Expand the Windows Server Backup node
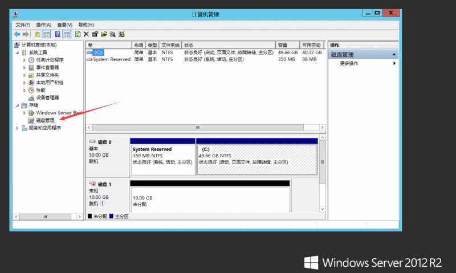Image resolution: width=456 pixels, height=273 pixels. pyautogui.click(x=25, y=113)
